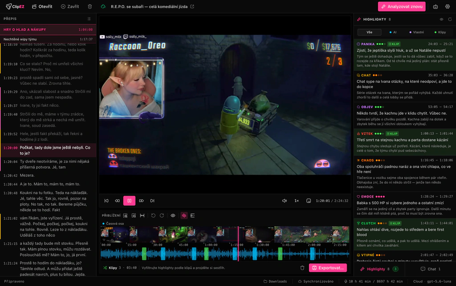
Task: Delete clips with trash icon near Exportovat
Action: tap(302, 268)
